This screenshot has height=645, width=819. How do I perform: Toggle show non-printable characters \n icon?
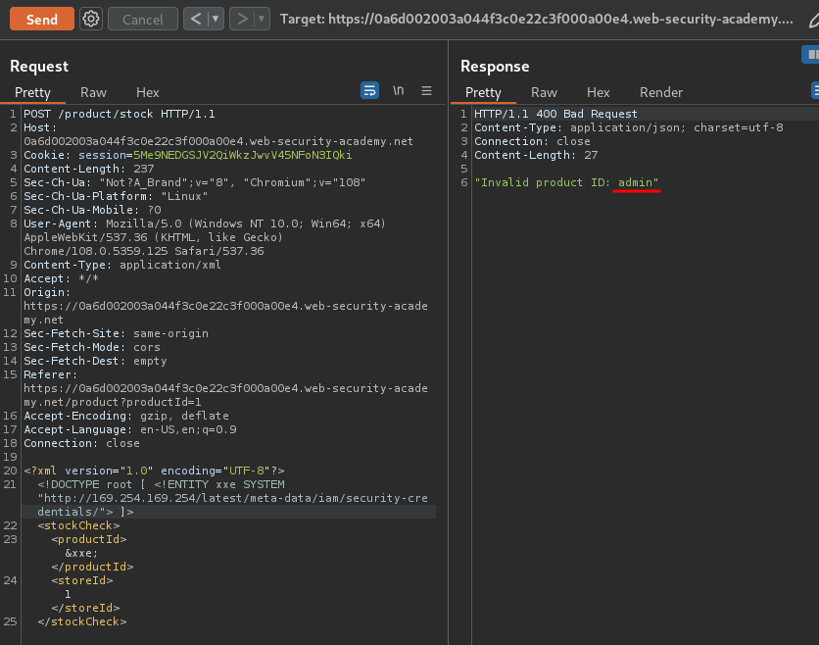click(x=399, y=90)
